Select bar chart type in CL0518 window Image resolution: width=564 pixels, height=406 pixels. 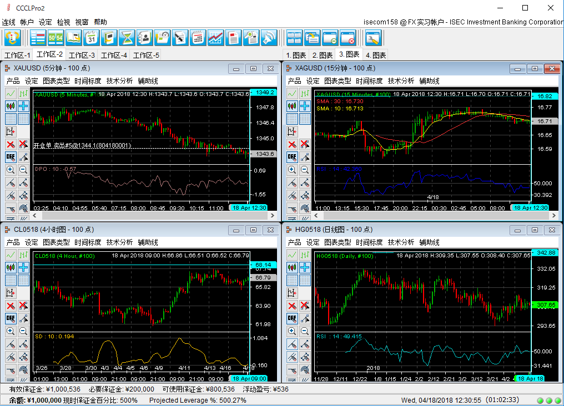point(23,255)
